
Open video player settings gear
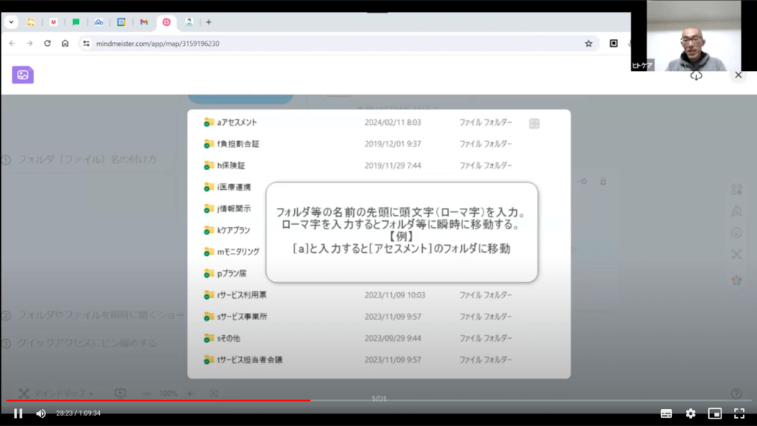690,413
